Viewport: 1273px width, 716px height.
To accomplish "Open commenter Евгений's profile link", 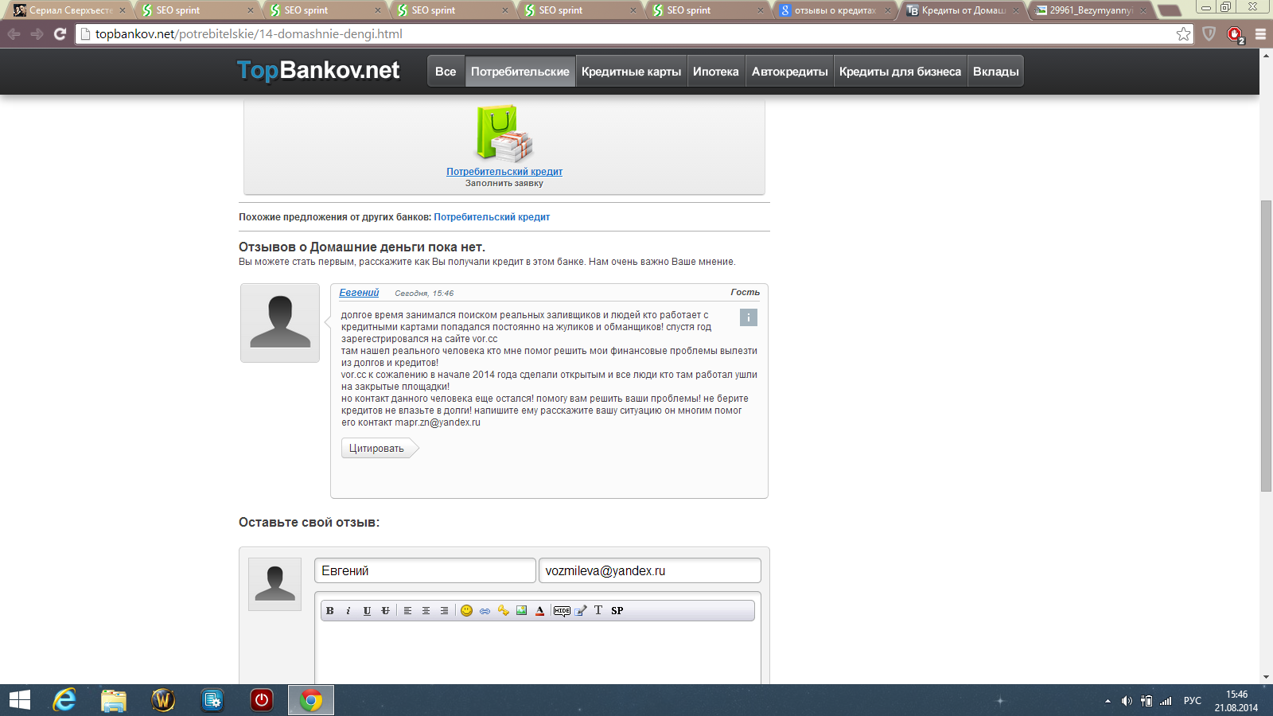I will coord(359,293).
